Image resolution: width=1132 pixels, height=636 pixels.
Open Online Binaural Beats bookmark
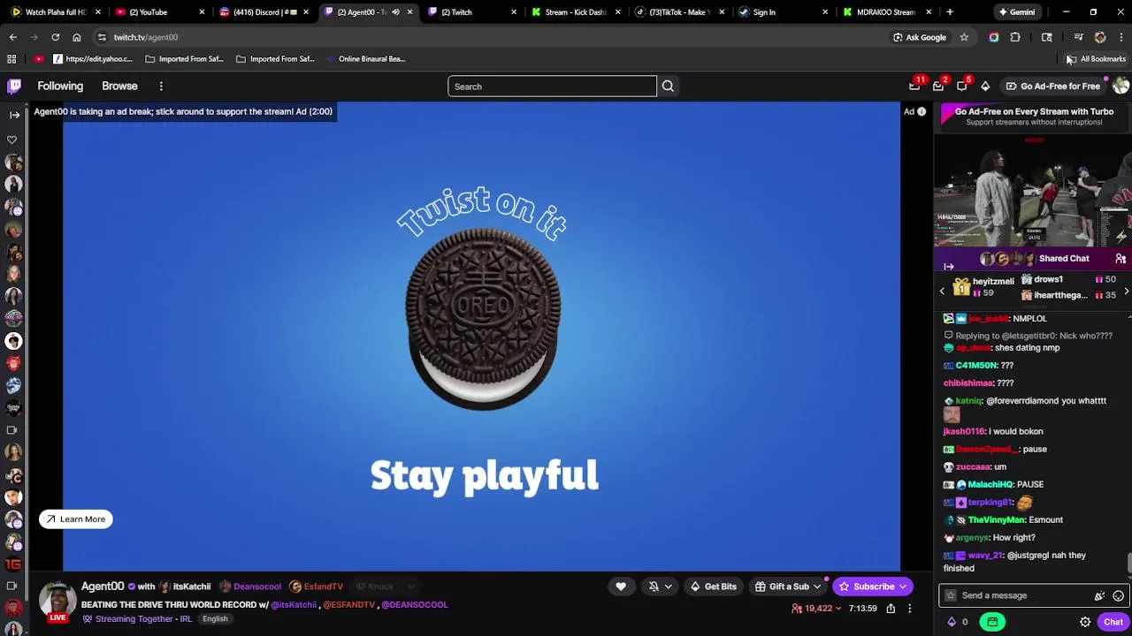[364, 59]
